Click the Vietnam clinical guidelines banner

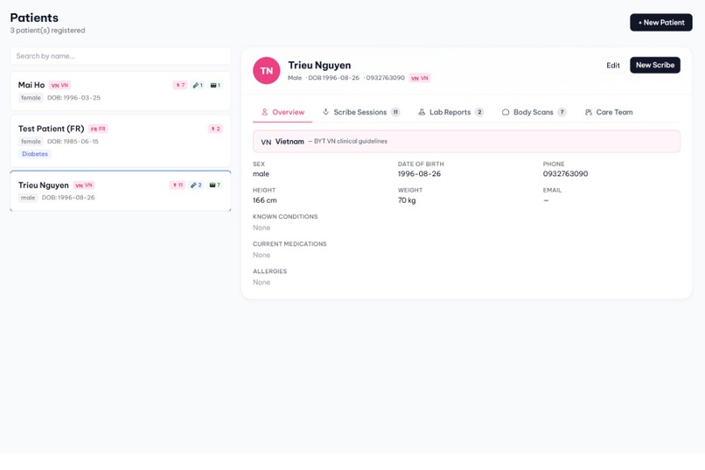pos(466,141)
